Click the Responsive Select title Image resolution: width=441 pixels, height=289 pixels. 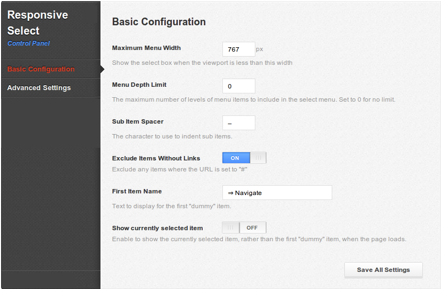pyautogui.click(x=37, y=23)
